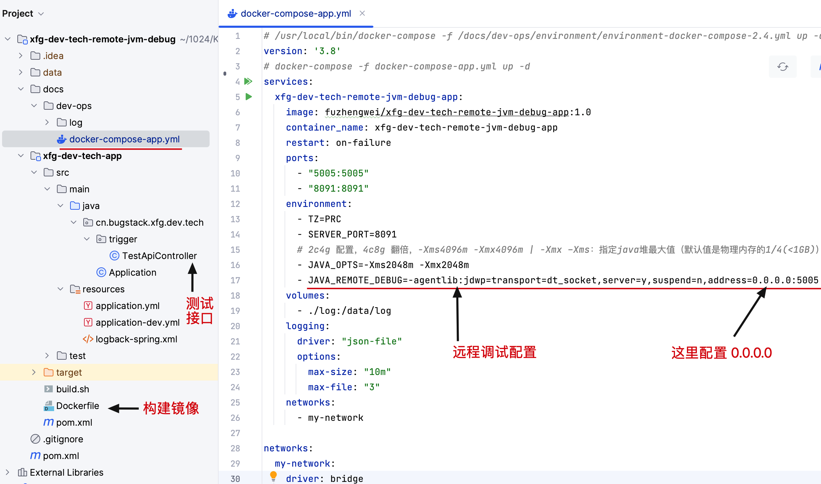The width and height of the screenshot is (821, 484).
Task: Click the build.sh shell script icon
Action: point(49,389)
